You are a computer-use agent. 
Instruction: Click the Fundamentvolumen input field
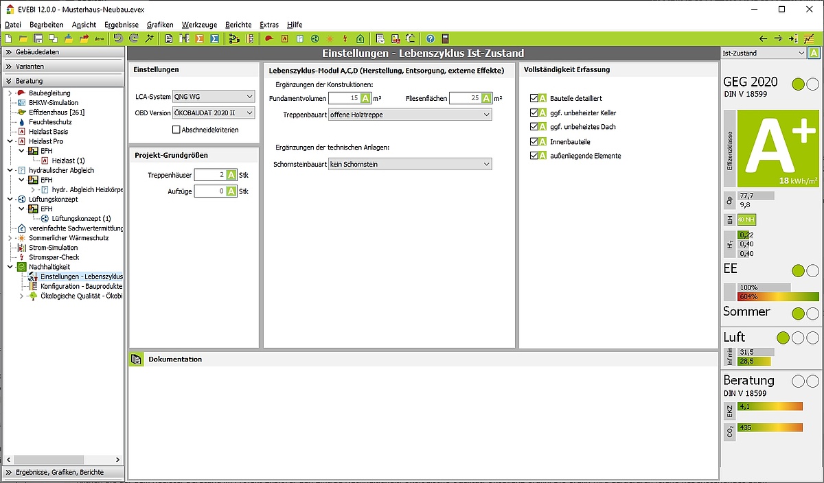[344, 98]
